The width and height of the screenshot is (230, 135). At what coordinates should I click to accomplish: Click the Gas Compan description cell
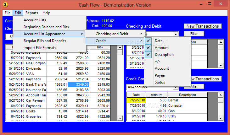point(36,63)
